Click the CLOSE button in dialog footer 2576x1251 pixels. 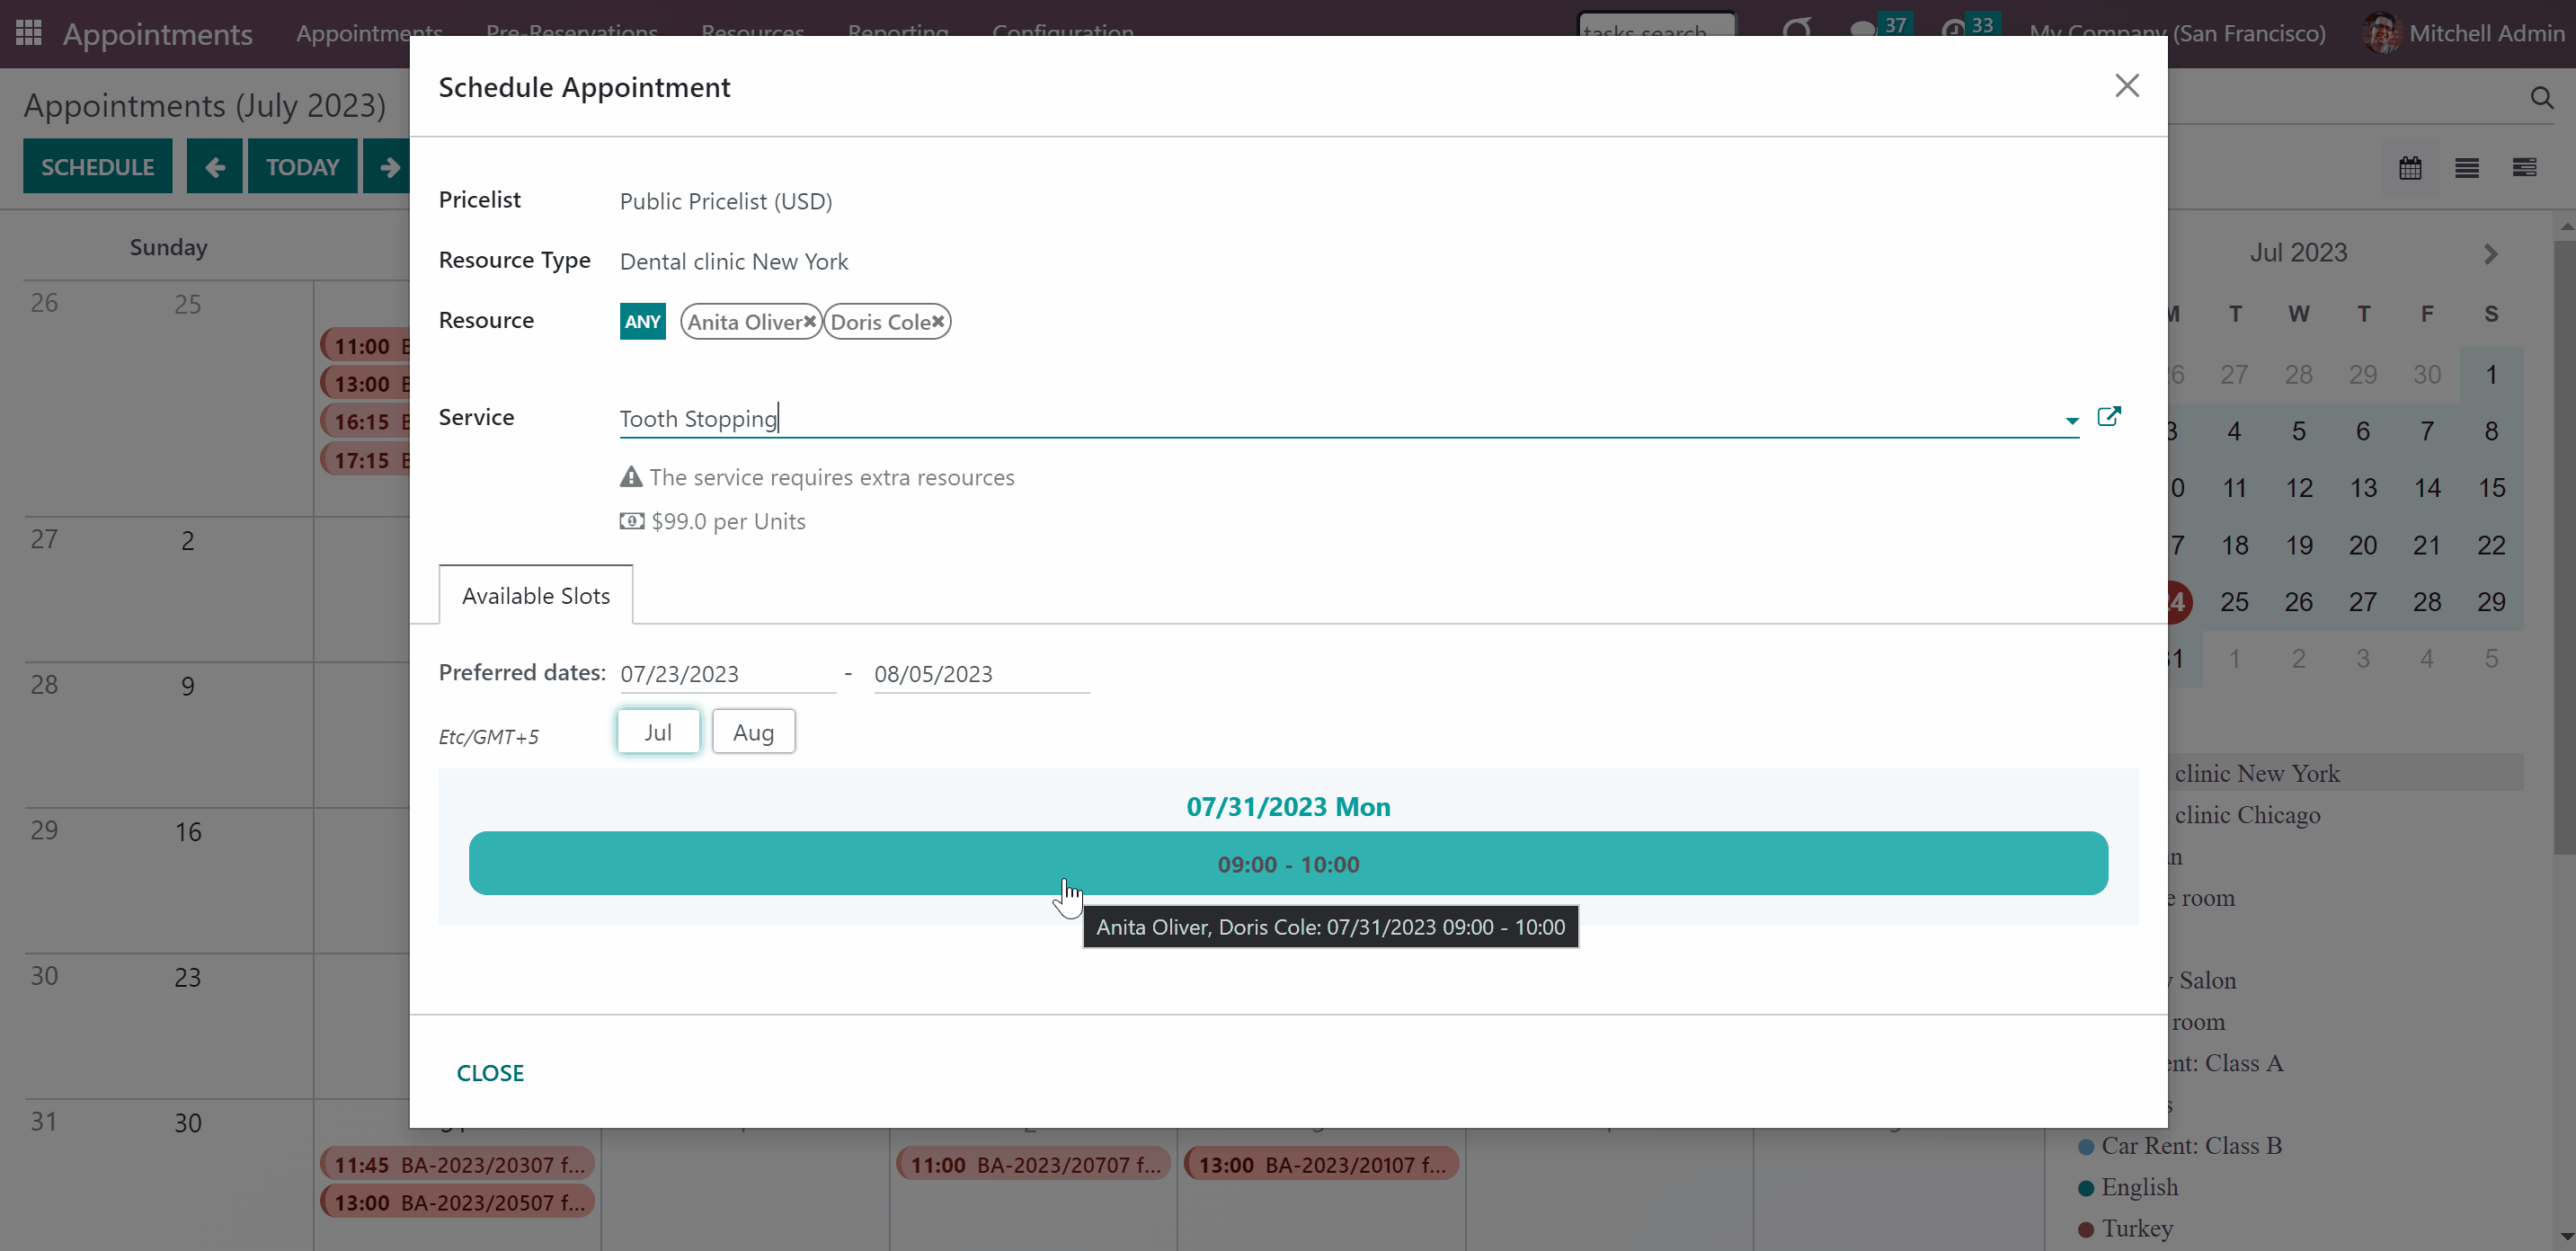tap(490, 1073)
